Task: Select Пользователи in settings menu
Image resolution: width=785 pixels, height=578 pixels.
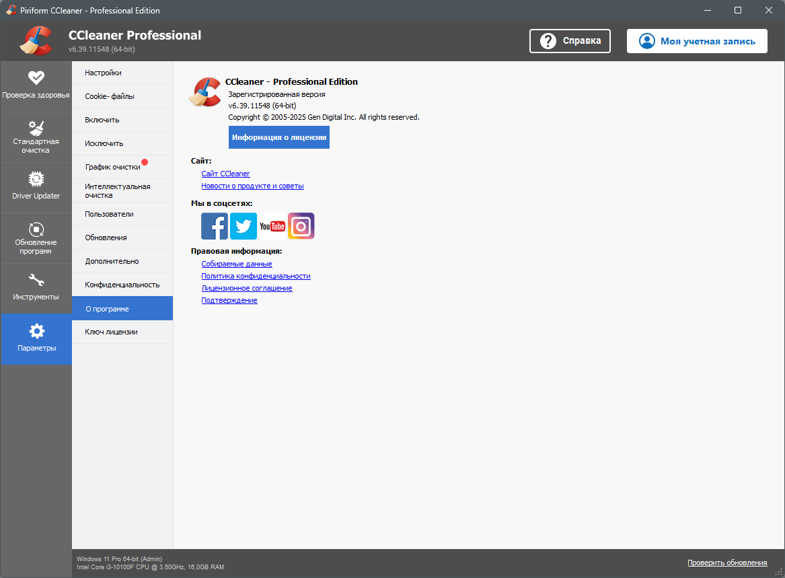Action: (122, 215)
